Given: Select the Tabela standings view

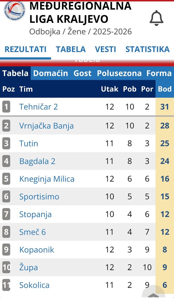Looking at the screenshot, I should 15,73.
